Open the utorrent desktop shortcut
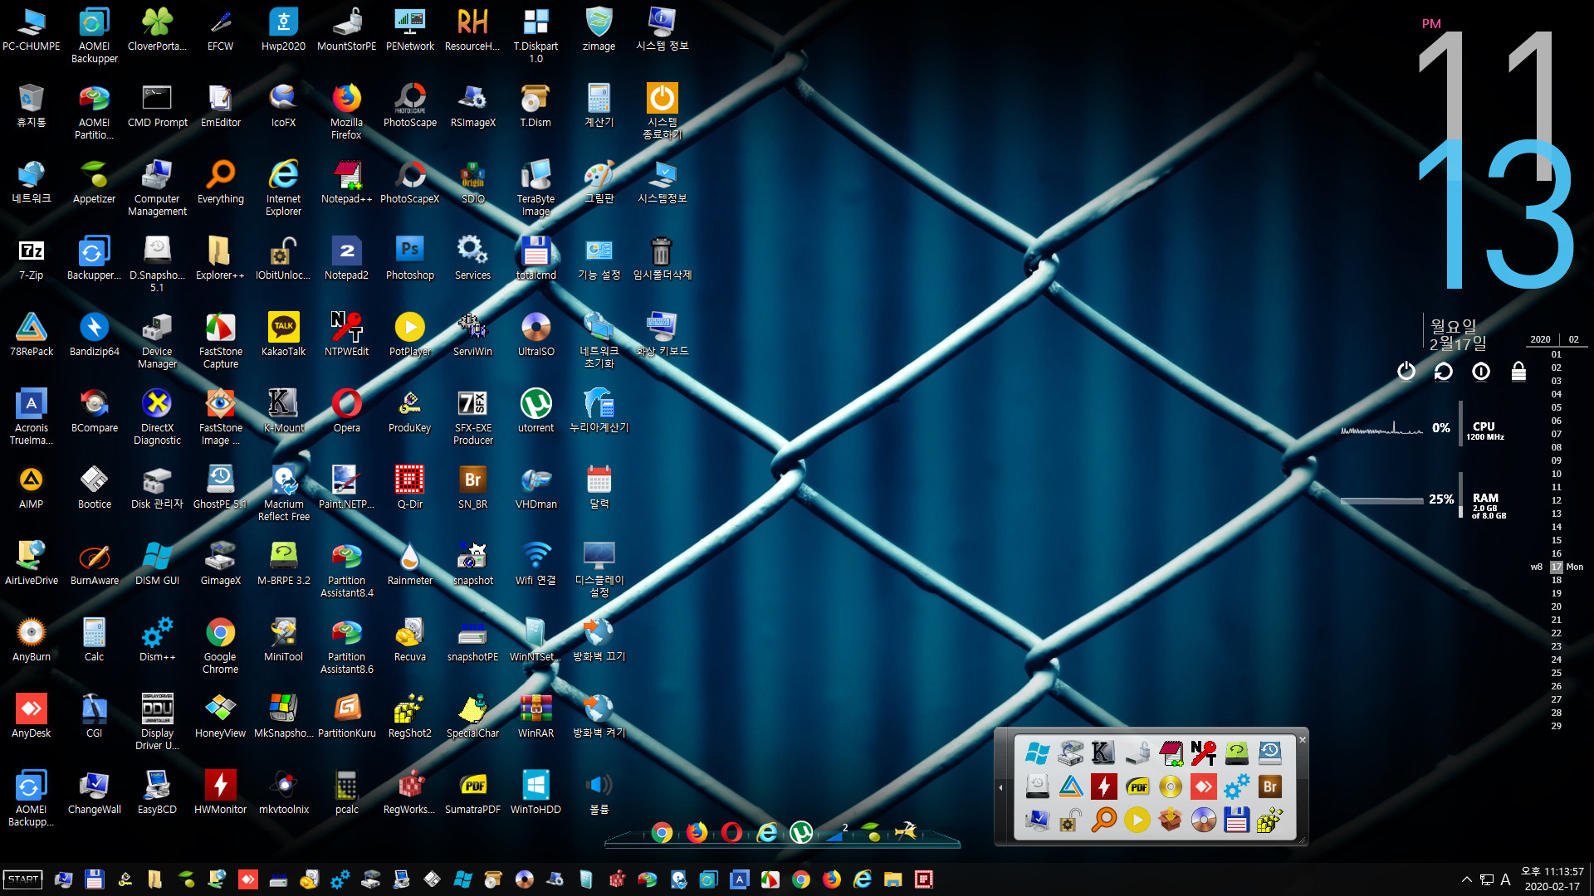Image resolution: width=1594 pixels, height=896 pixels. click(535, 411)
